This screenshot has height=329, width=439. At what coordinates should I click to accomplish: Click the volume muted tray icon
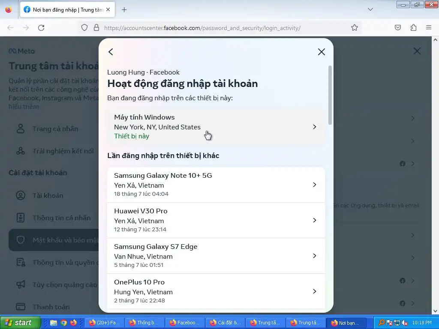coord(405,323)
